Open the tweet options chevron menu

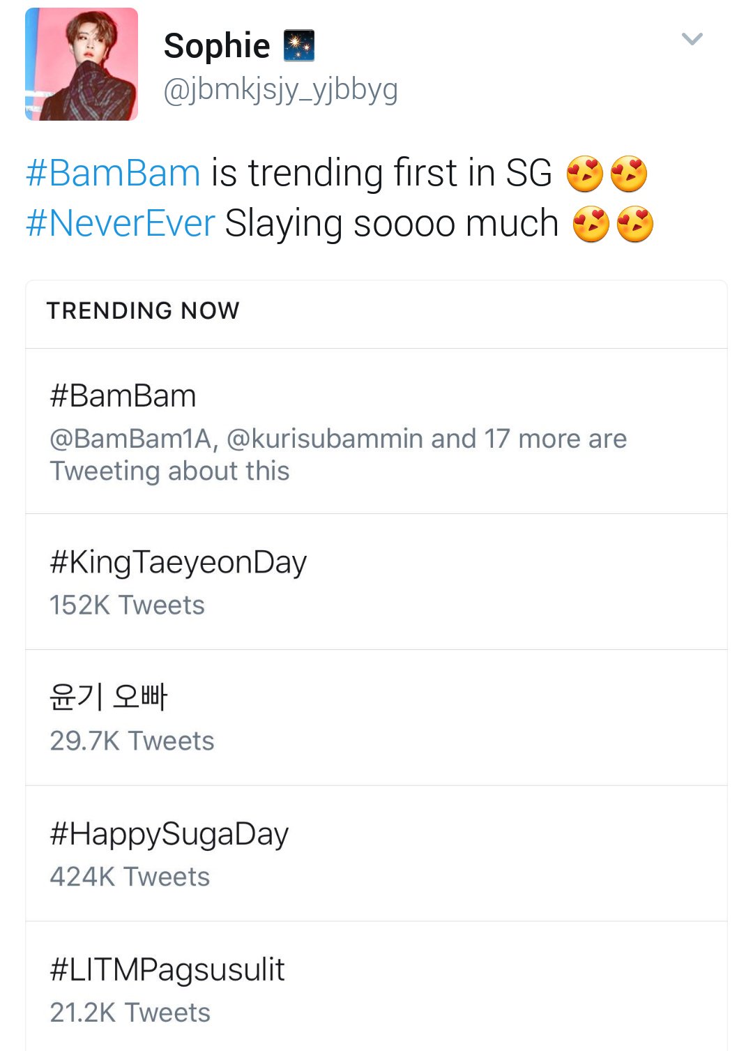(x=692, y=39)
